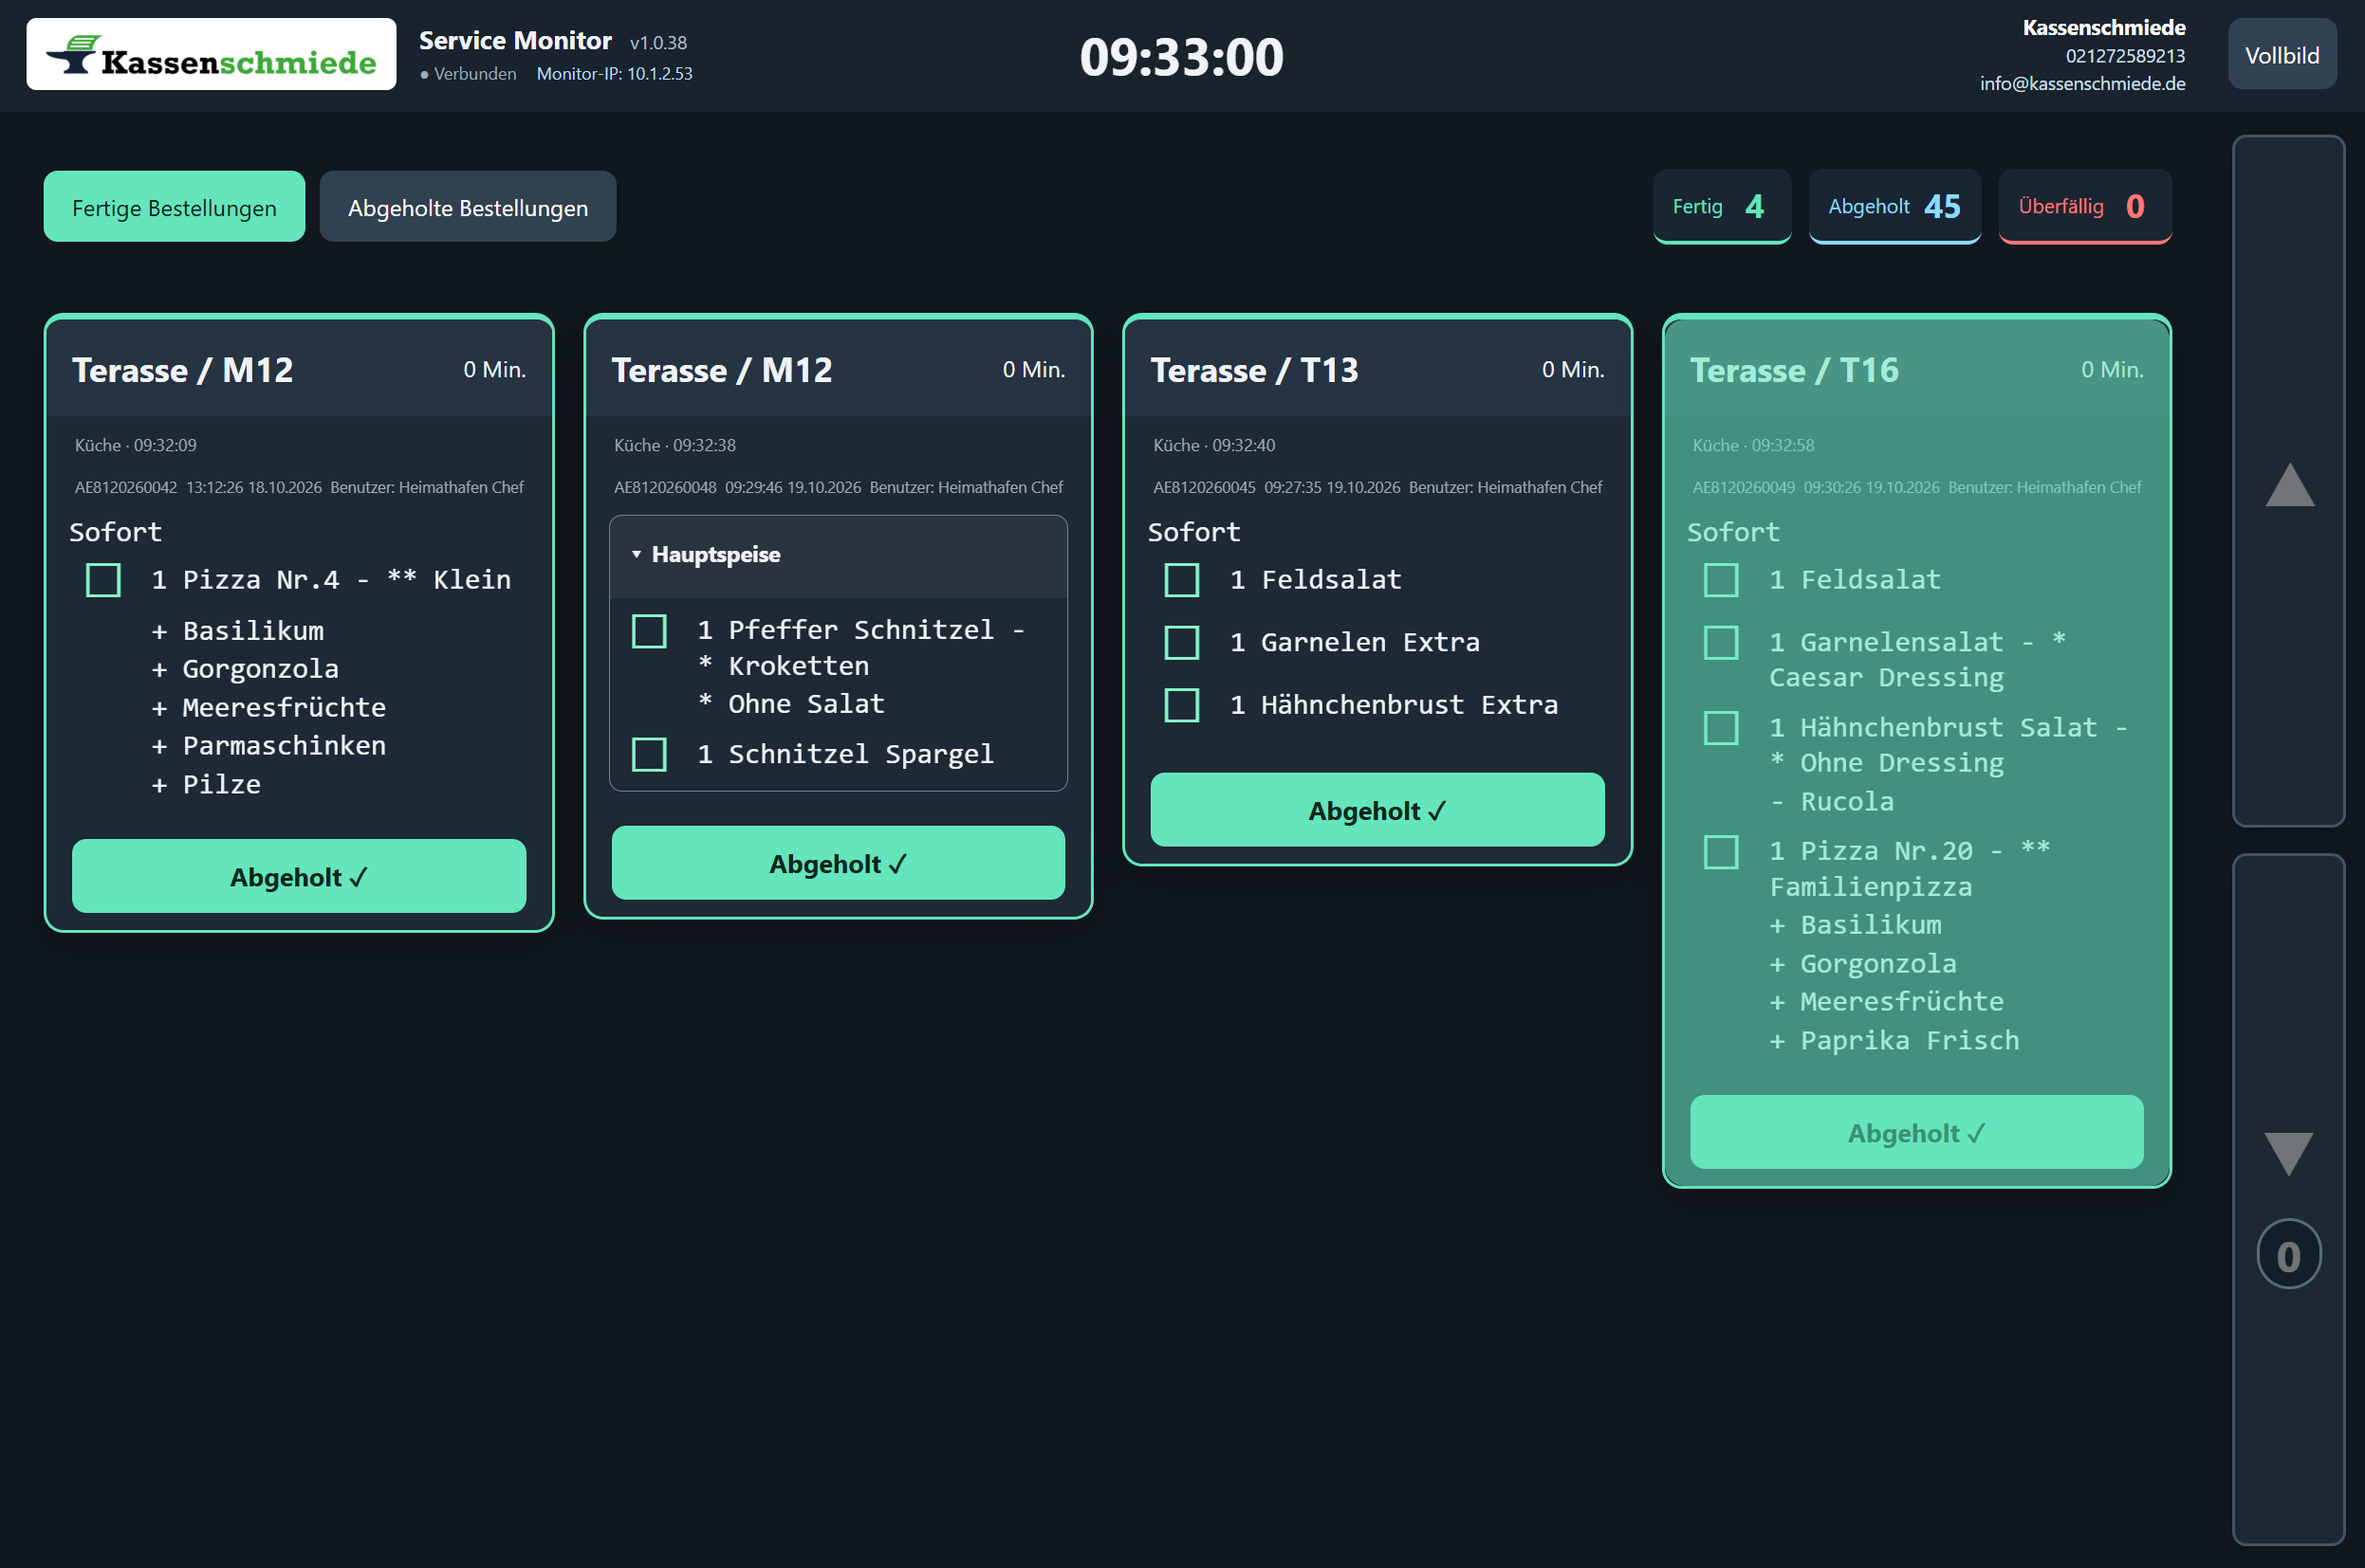
Task: Check Feldsalat checkbox on T13 card
Action: [1181, 580]
